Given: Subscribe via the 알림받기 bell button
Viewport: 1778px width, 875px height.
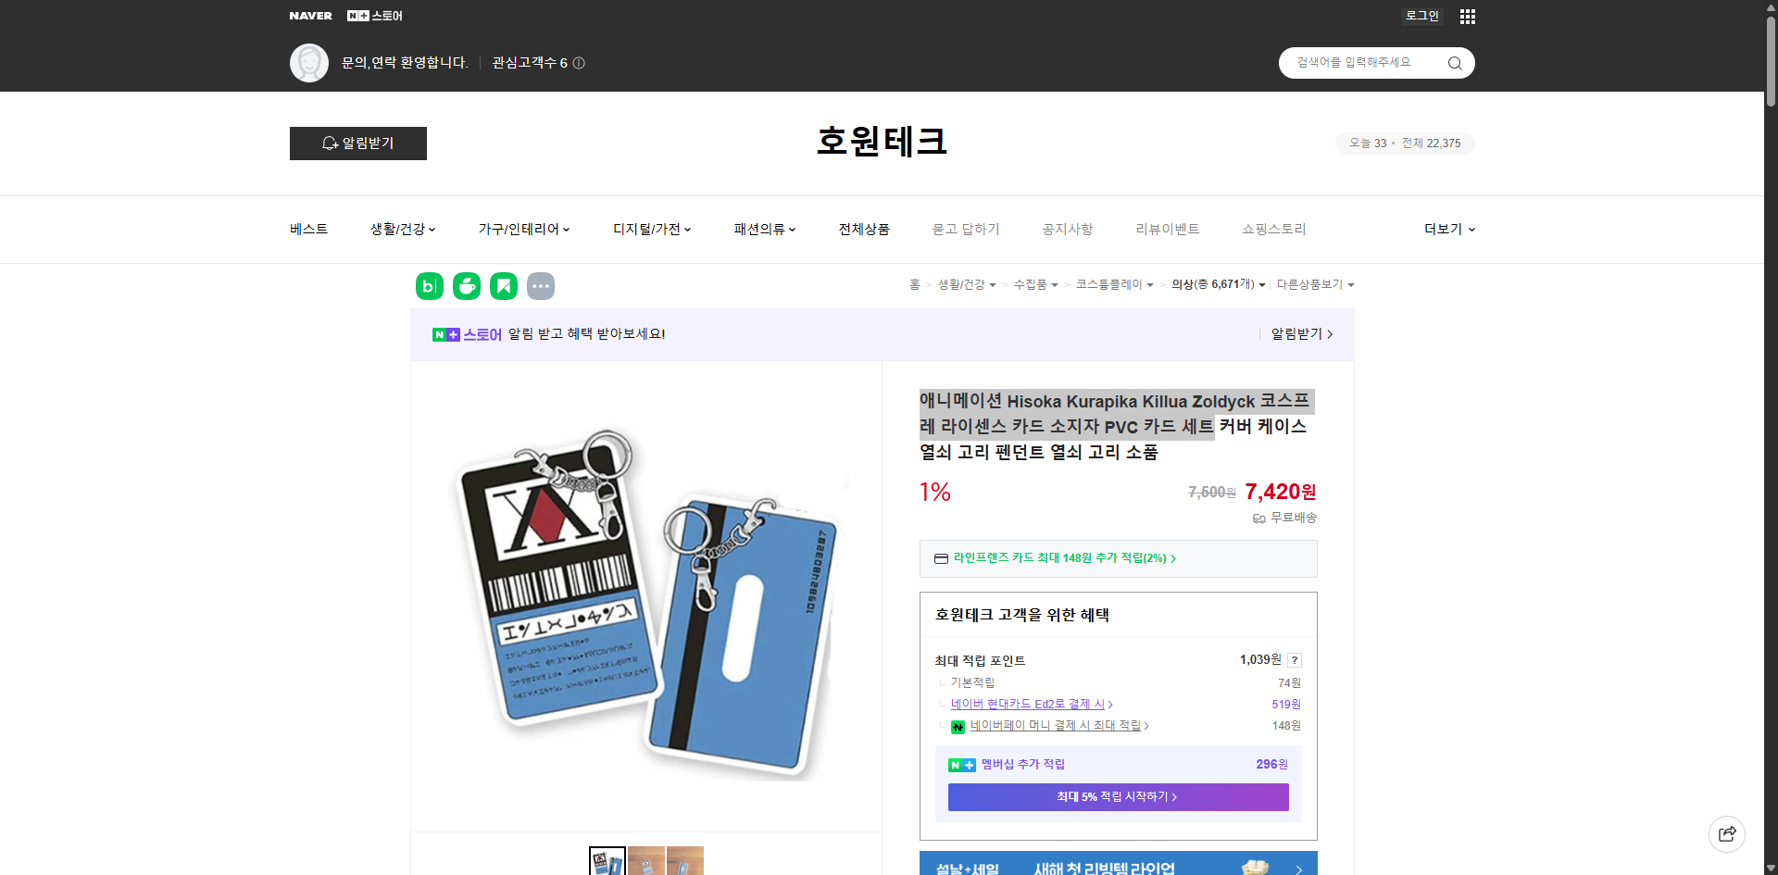Looking at the screenshot, I should click(357, 144).
